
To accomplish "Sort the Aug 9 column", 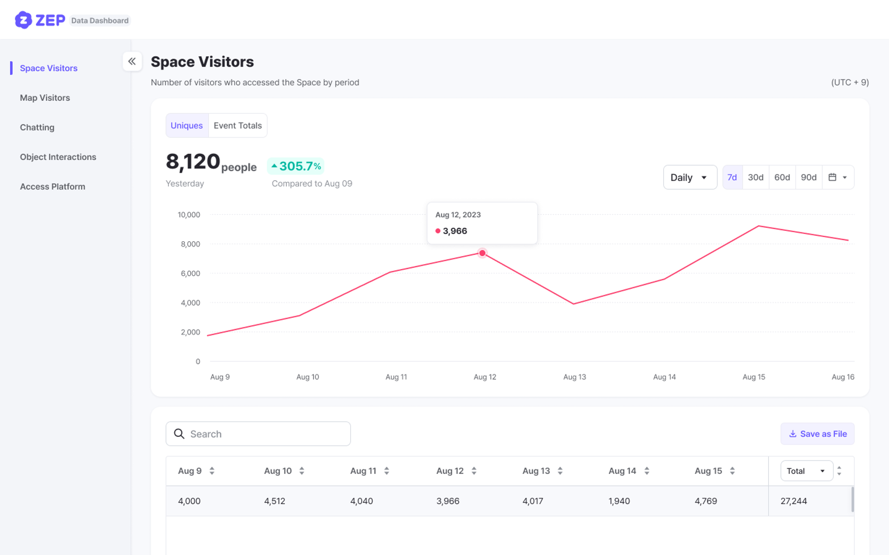I will click(x=212, y=471).
